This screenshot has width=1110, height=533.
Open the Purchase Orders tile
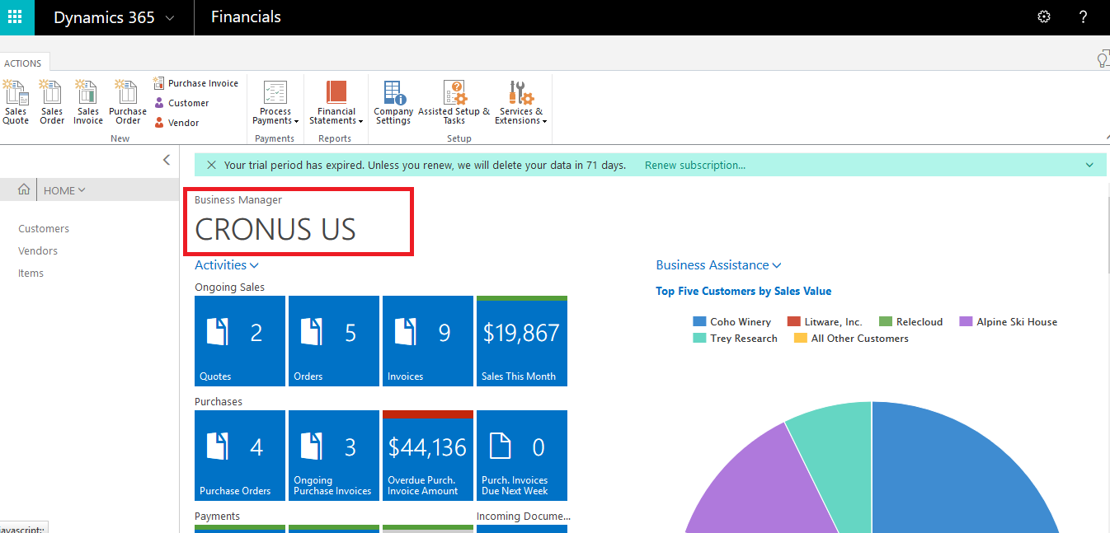tap(240, 456)
